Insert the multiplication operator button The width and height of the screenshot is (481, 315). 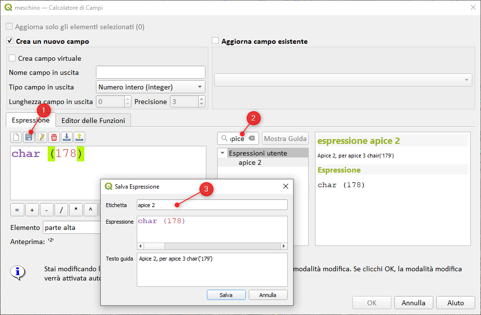coord(76,210)
